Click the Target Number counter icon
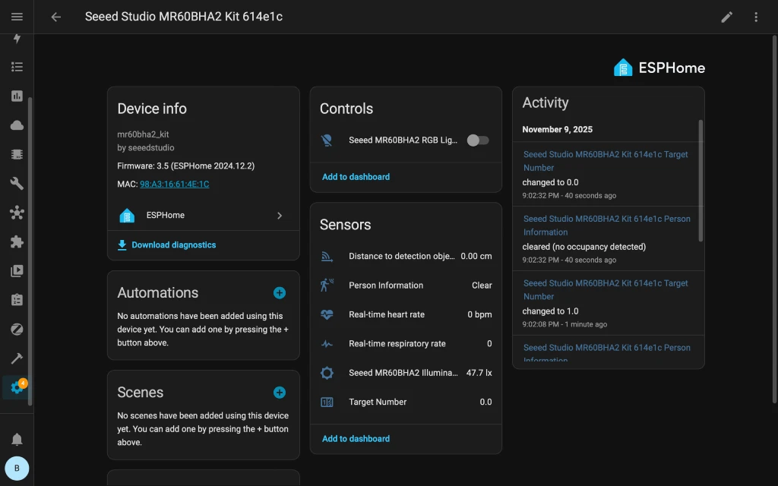Image resolution: width=778 pixels, height=486 pixels. tap(327, 402)
